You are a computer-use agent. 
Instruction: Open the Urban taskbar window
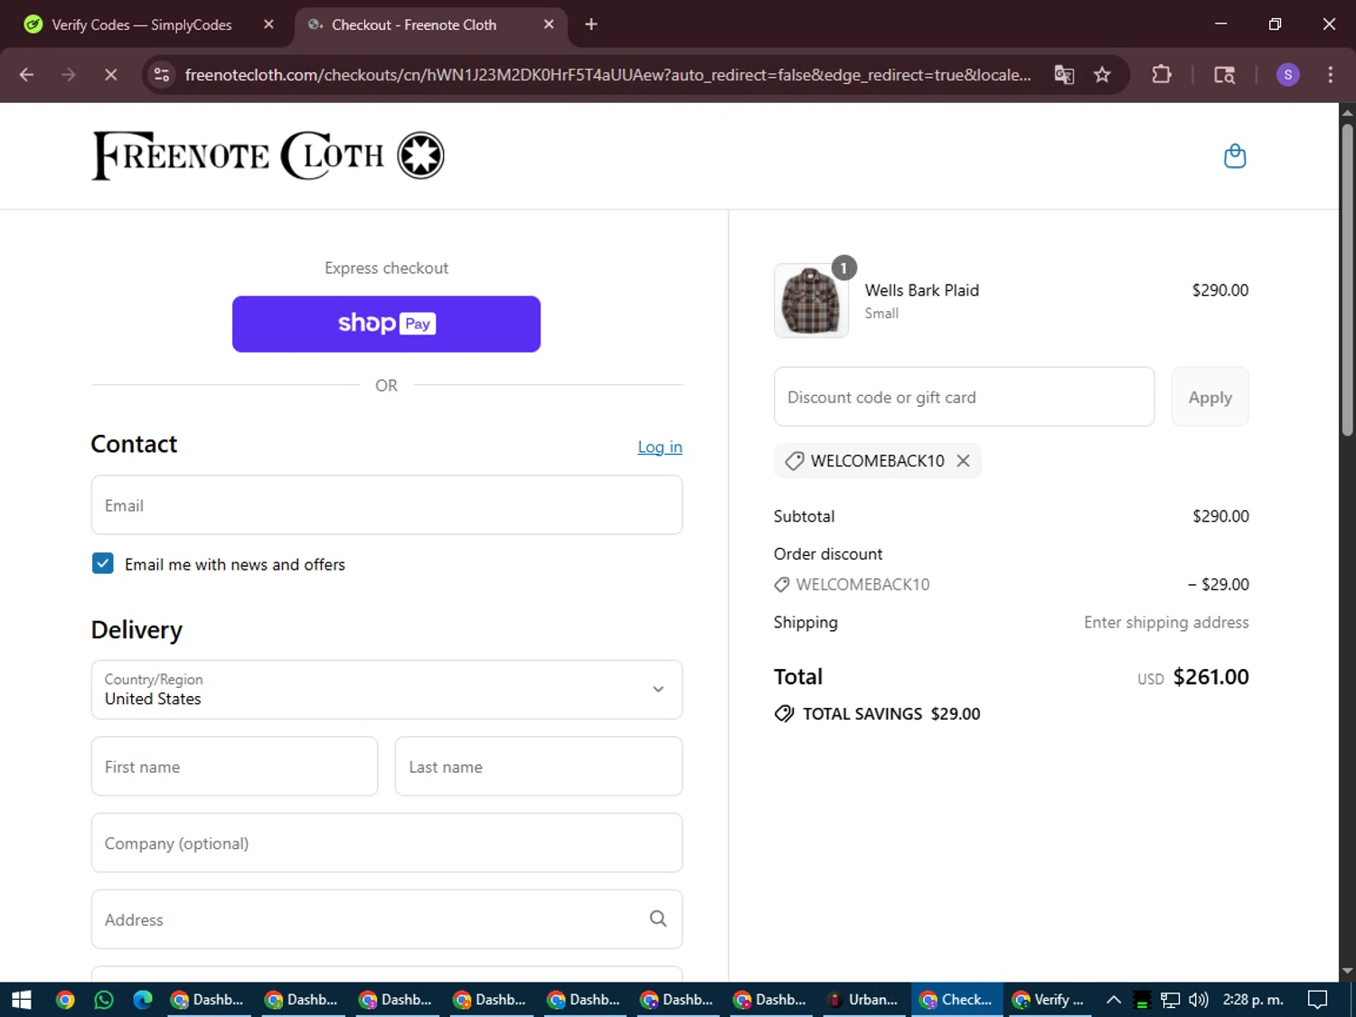click(x=863, y=1000)
